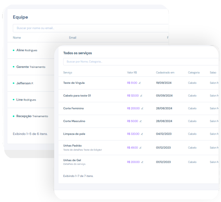Click the 'Todos os serviços' heading
This screenshot has height=202, width=221.
pos(77,53)
